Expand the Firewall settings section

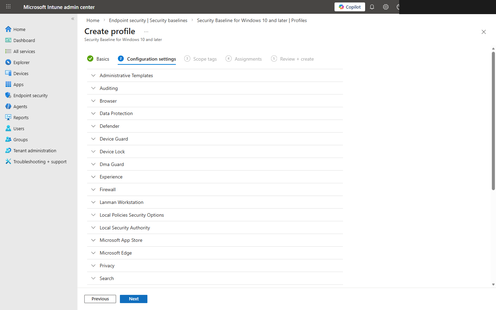coord(107,189)
